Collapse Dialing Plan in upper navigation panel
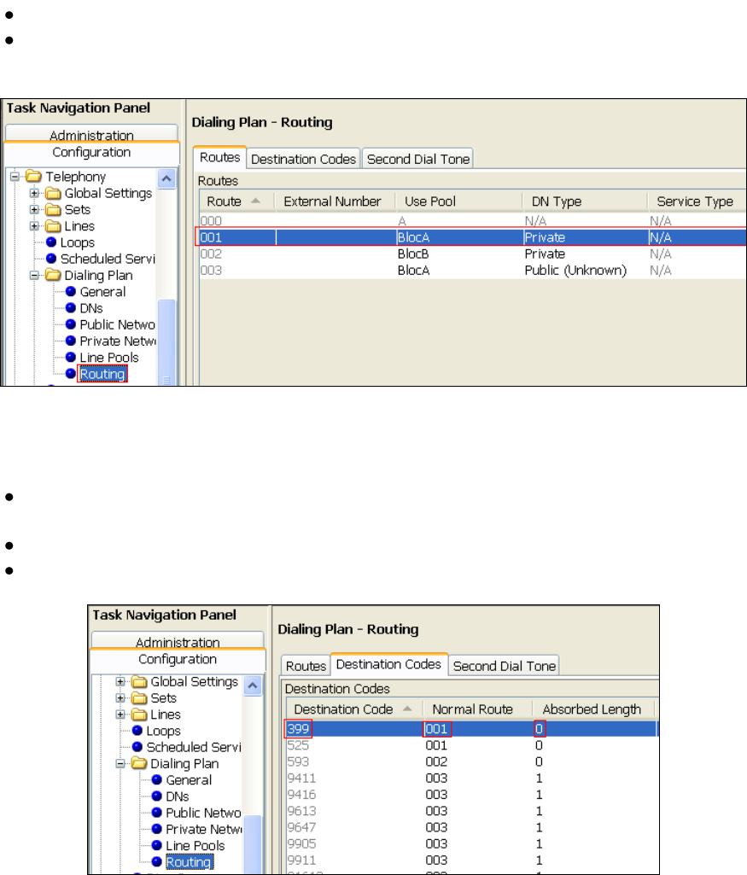 (x=35, y=275)
